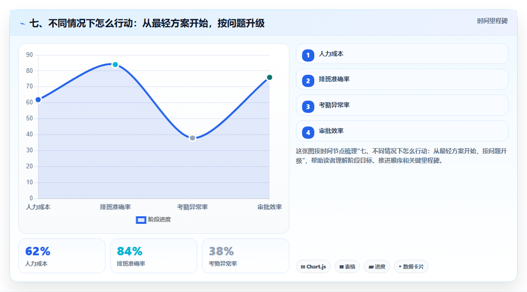Viewport: 527px width, 292px height.
Task: Click the 表格 tag chip
Action: pos(347,267)
